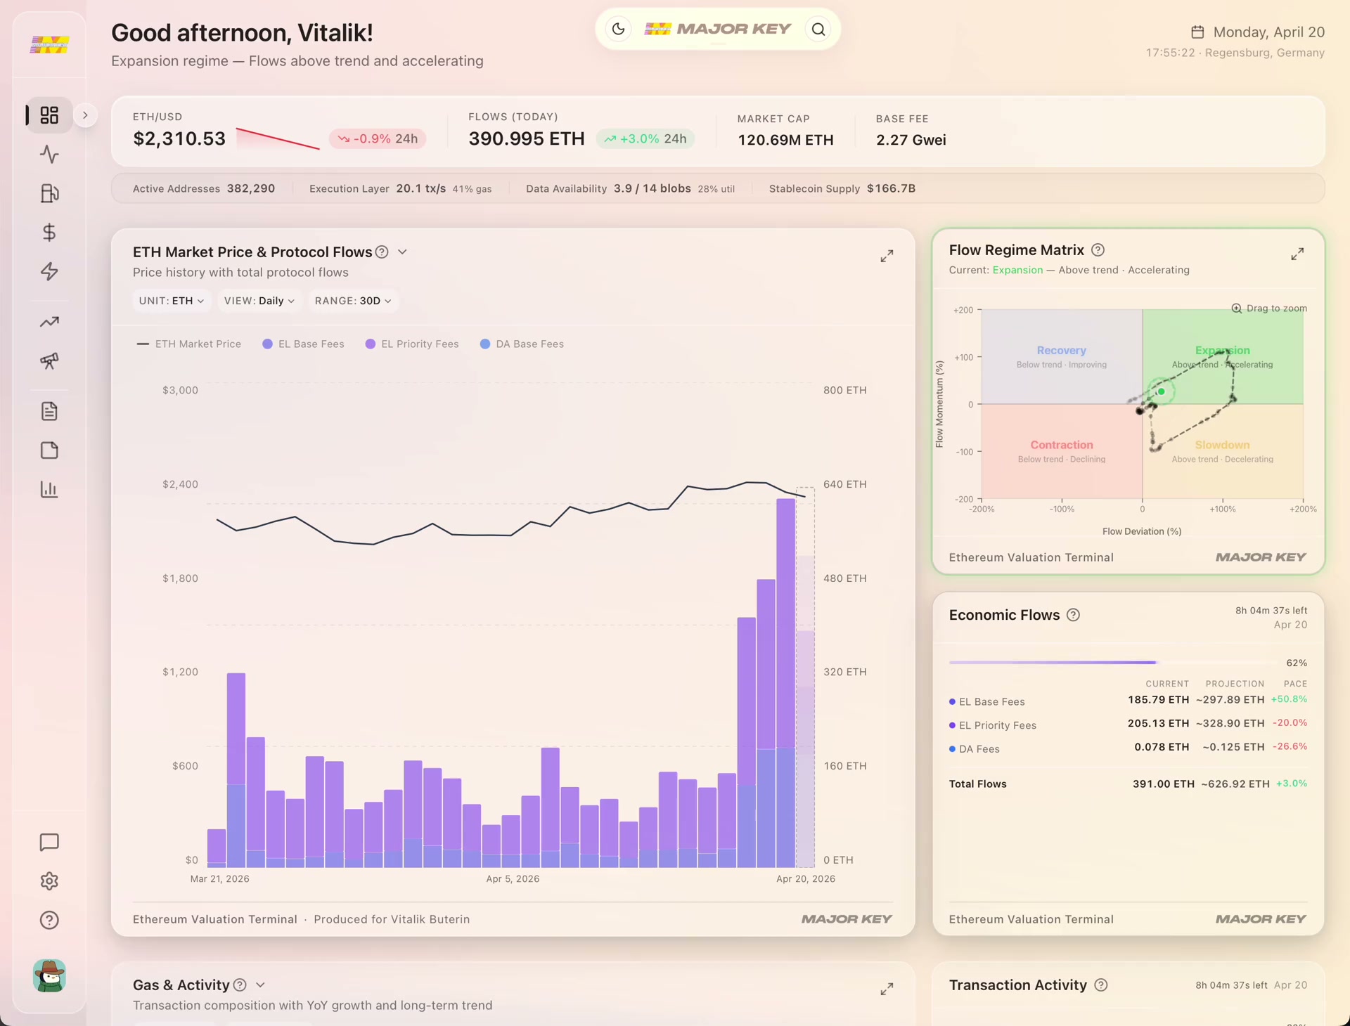Image resolution: width=1350 pixels, height=1026 pixels.
Task: Toggle DA Base Fees legend series
Action: (522, 344)
